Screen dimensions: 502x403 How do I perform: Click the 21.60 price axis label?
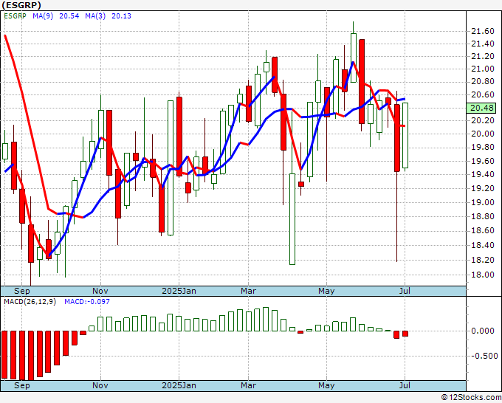[x=483, y=31]
